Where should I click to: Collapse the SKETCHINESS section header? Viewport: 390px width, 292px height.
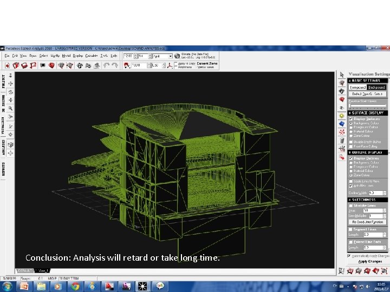pos(368,200)
